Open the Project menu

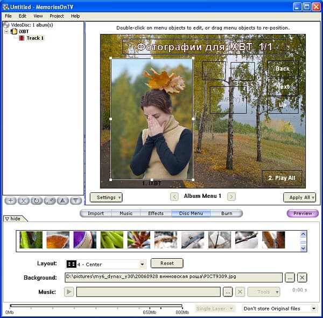tap(57, 16)
